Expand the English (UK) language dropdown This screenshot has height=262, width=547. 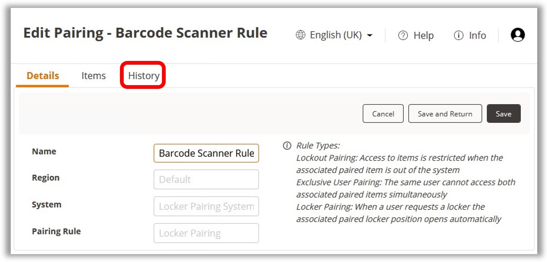pos(370,36)
